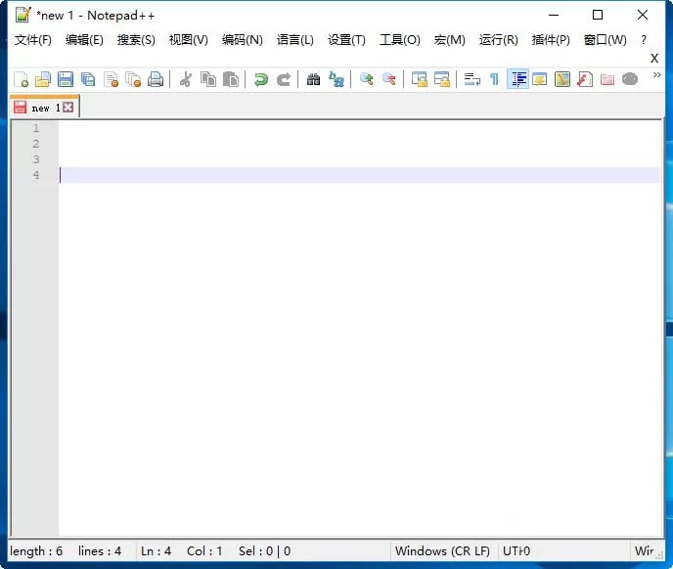The height and width of the screenshot is (569, 673).
Task: Toggle the indent guide button
Action: (518, 79)
